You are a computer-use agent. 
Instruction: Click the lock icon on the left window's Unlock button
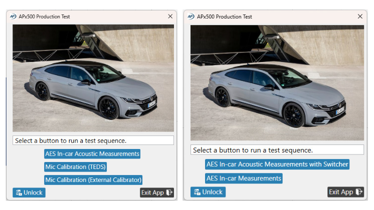tap(19, 192)
